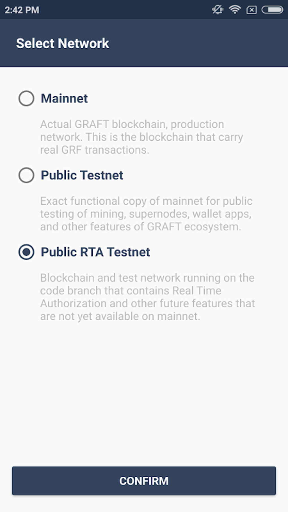
Task: Tap the Real Time Authorization description text
Action: tap(147, 297)
